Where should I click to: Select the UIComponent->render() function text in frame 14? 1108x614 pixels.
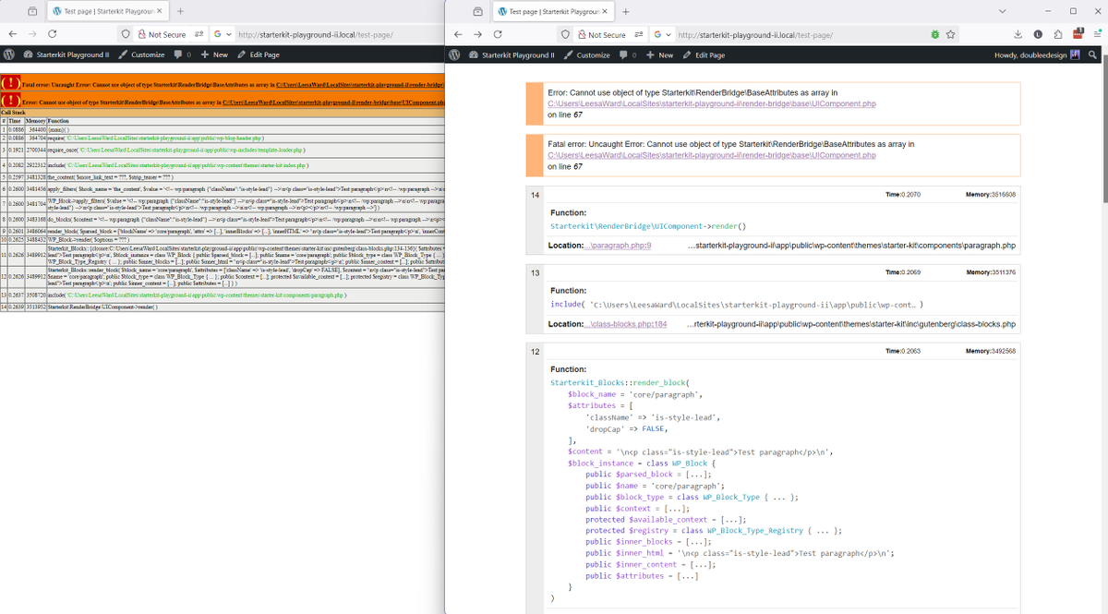coord(648,225)
